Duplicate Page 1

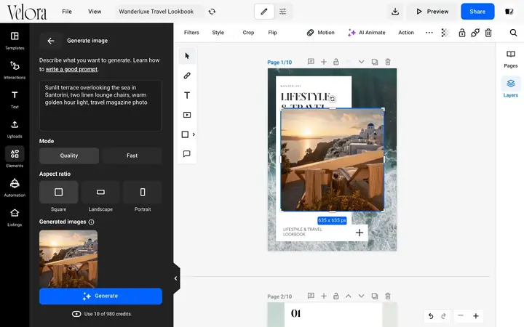point(375,62)
